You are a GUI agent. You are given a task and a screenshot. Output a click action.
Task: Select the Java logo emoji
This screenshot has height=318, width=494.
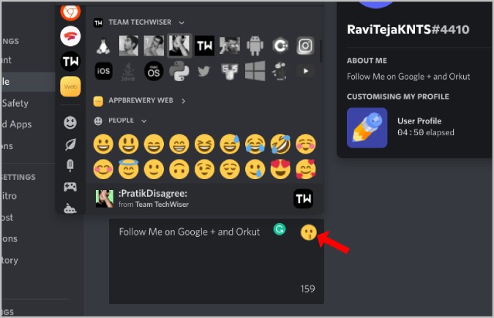[x=128, y=72]
